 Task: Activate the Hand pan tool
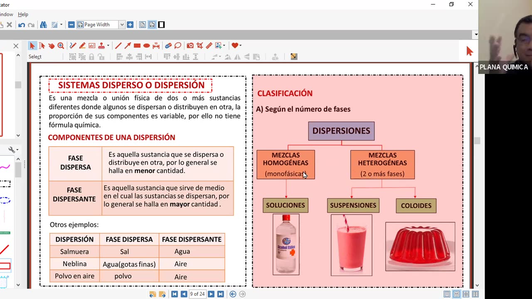click(x=51, y=46)
